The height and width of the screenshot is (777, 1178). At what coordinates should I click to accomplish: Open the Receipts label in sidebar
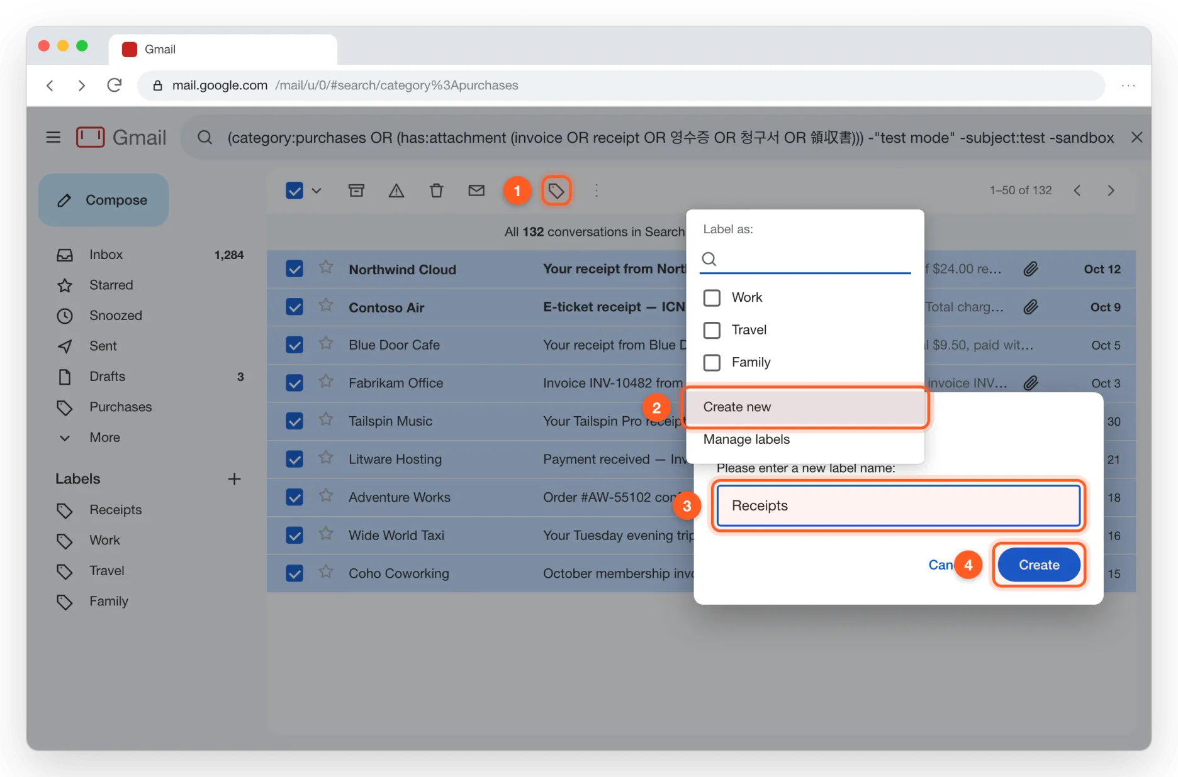[115, 510]
